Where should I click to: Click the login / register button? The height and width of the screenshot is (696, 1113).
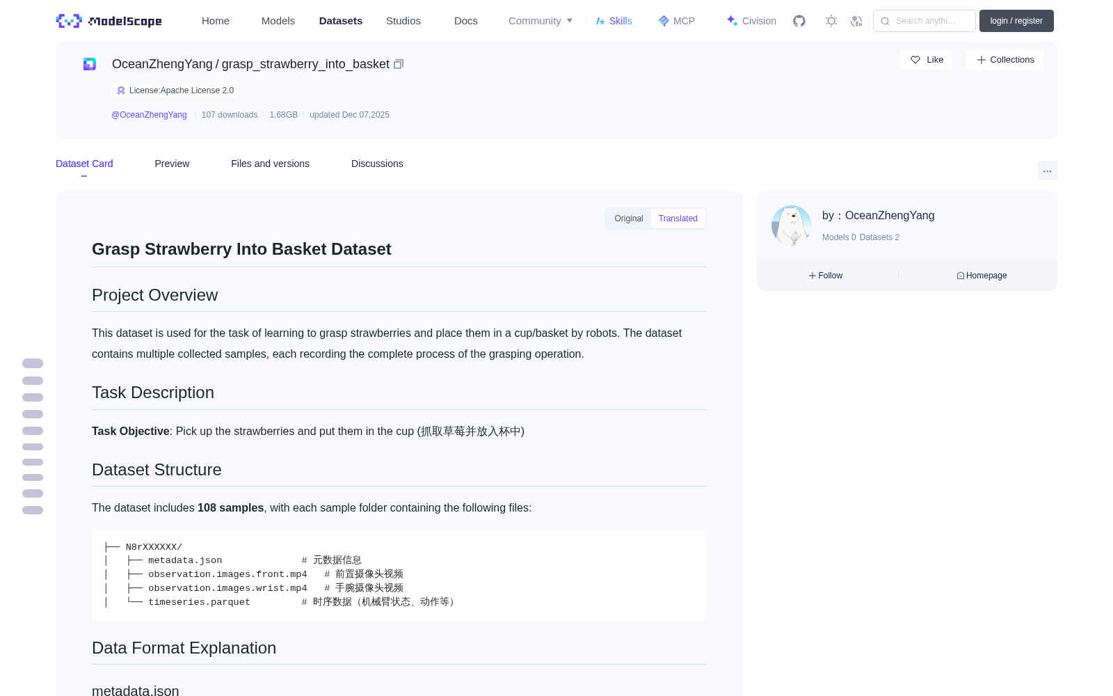tap(1016, 21)
